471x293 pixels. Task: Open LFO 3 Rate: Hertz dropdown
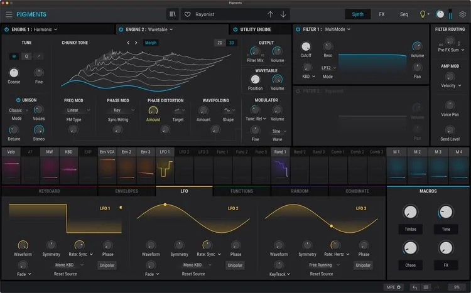[337, 254]
